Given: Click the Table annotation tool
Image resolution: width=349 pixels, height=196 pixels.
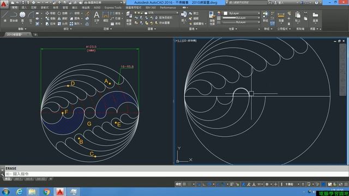Looking at the screenshot, I should [x=116, y=23].
